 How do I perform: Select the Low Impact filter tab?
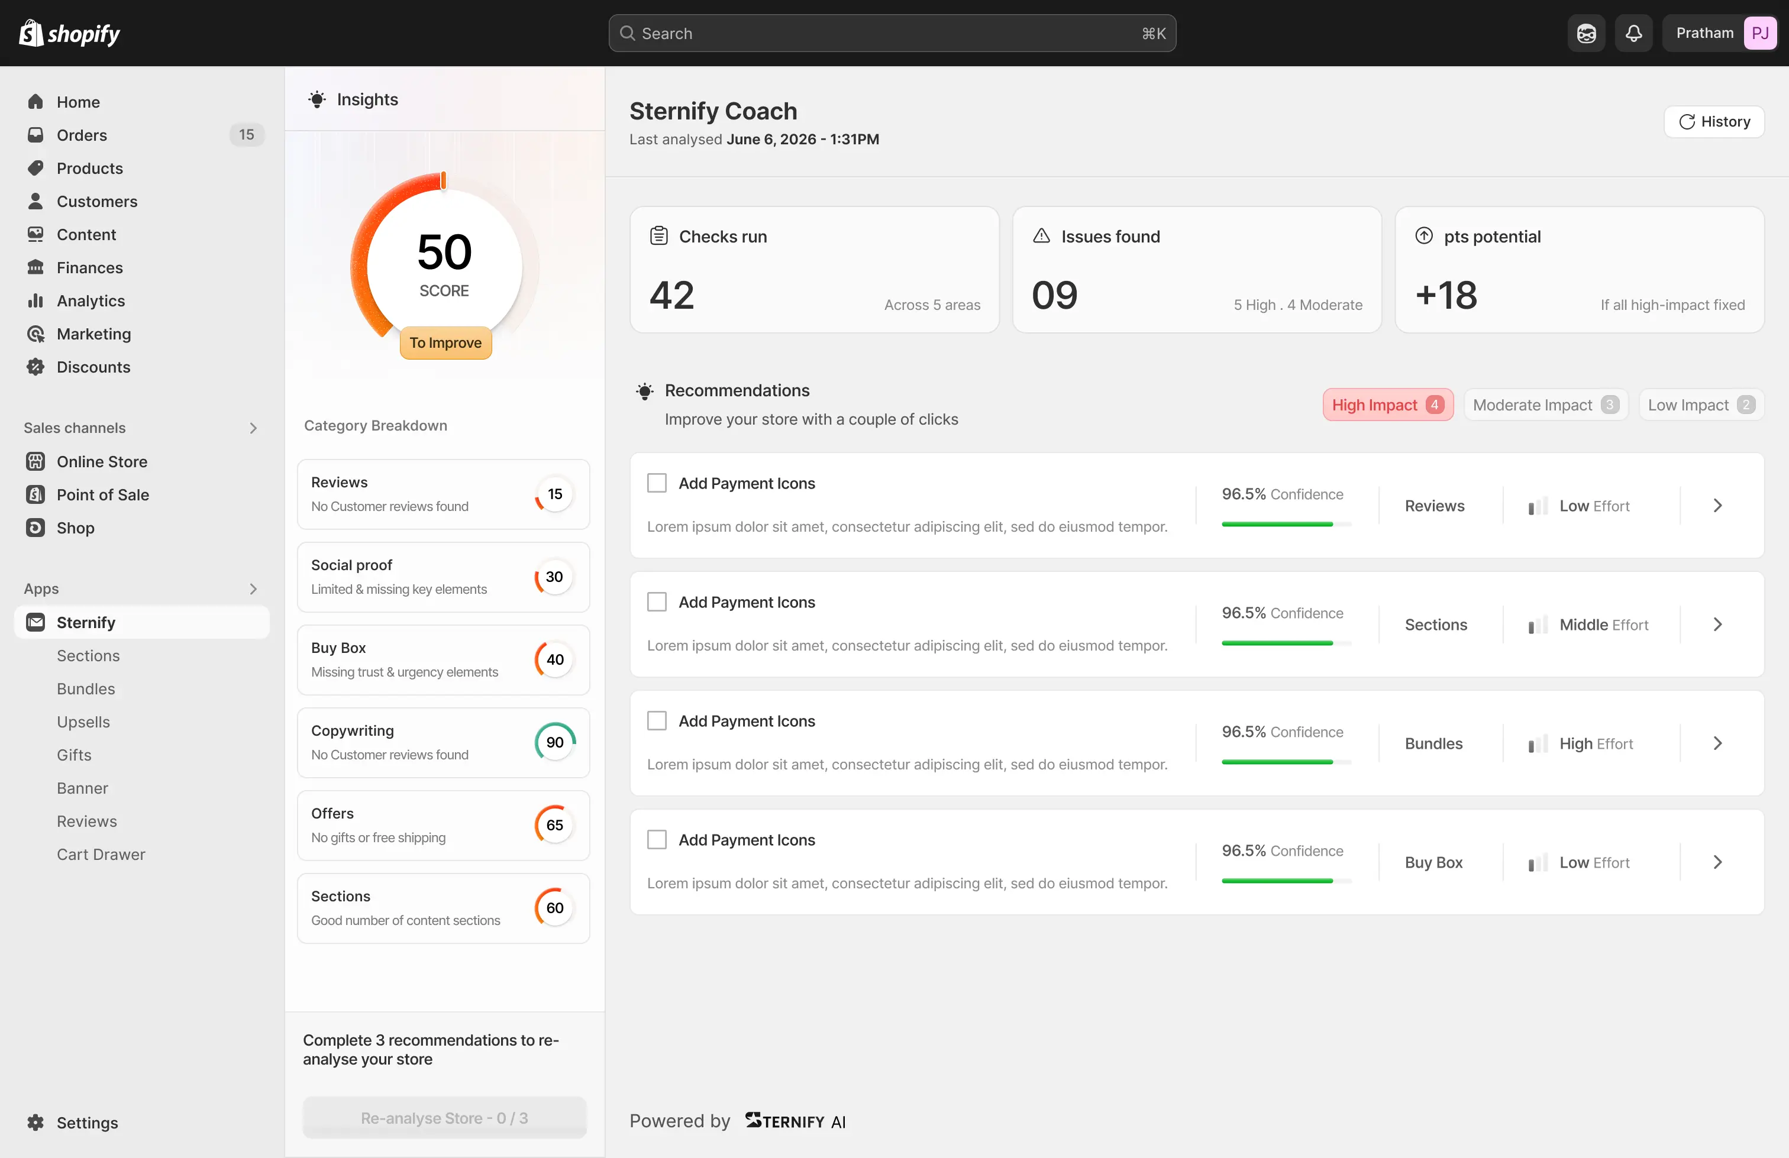pos(1701,405)
